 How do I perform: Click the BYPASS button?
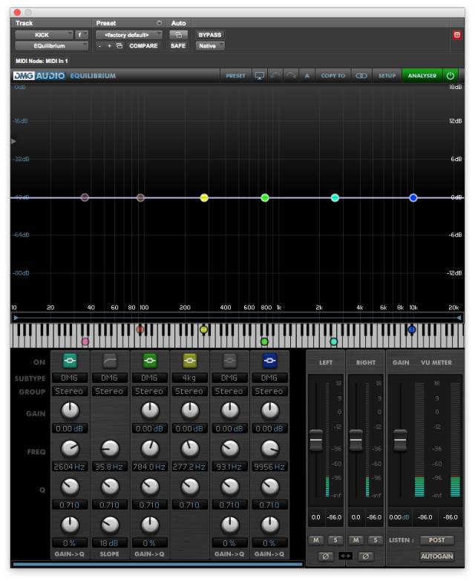pyautogui.click(x=210, y=35)
